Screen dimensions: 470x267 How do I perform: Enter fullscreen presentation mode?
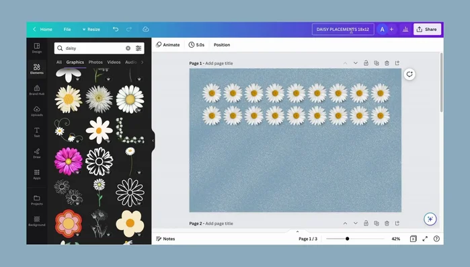[425, 239]
